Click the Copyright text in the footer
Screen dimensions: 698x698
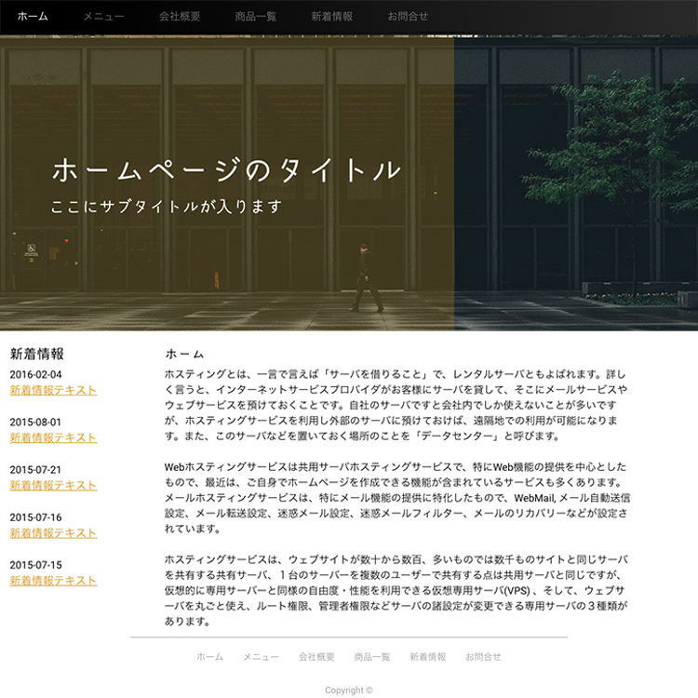point(348,691)
